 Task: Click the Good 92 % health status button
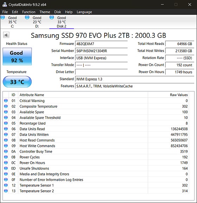(17, 56)
